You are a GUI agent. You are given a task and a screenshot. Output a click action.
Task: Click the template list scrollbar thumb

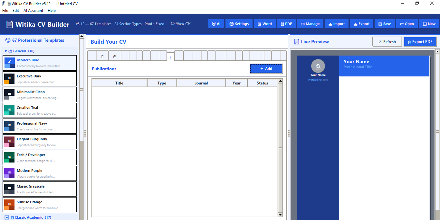click(x=81, y=90)
